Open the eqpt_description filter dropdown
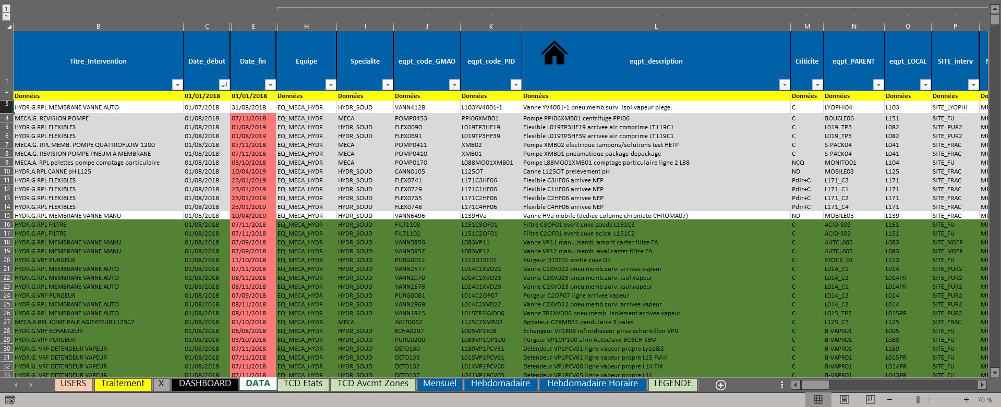The image size is (1001, 407). click(784, 85)
